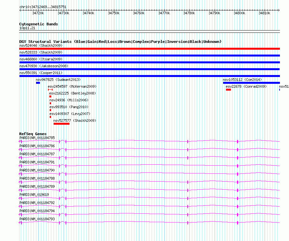Click the 34740k ruler tick label
This screenshot has width=289, height=241.
[88, 13]
